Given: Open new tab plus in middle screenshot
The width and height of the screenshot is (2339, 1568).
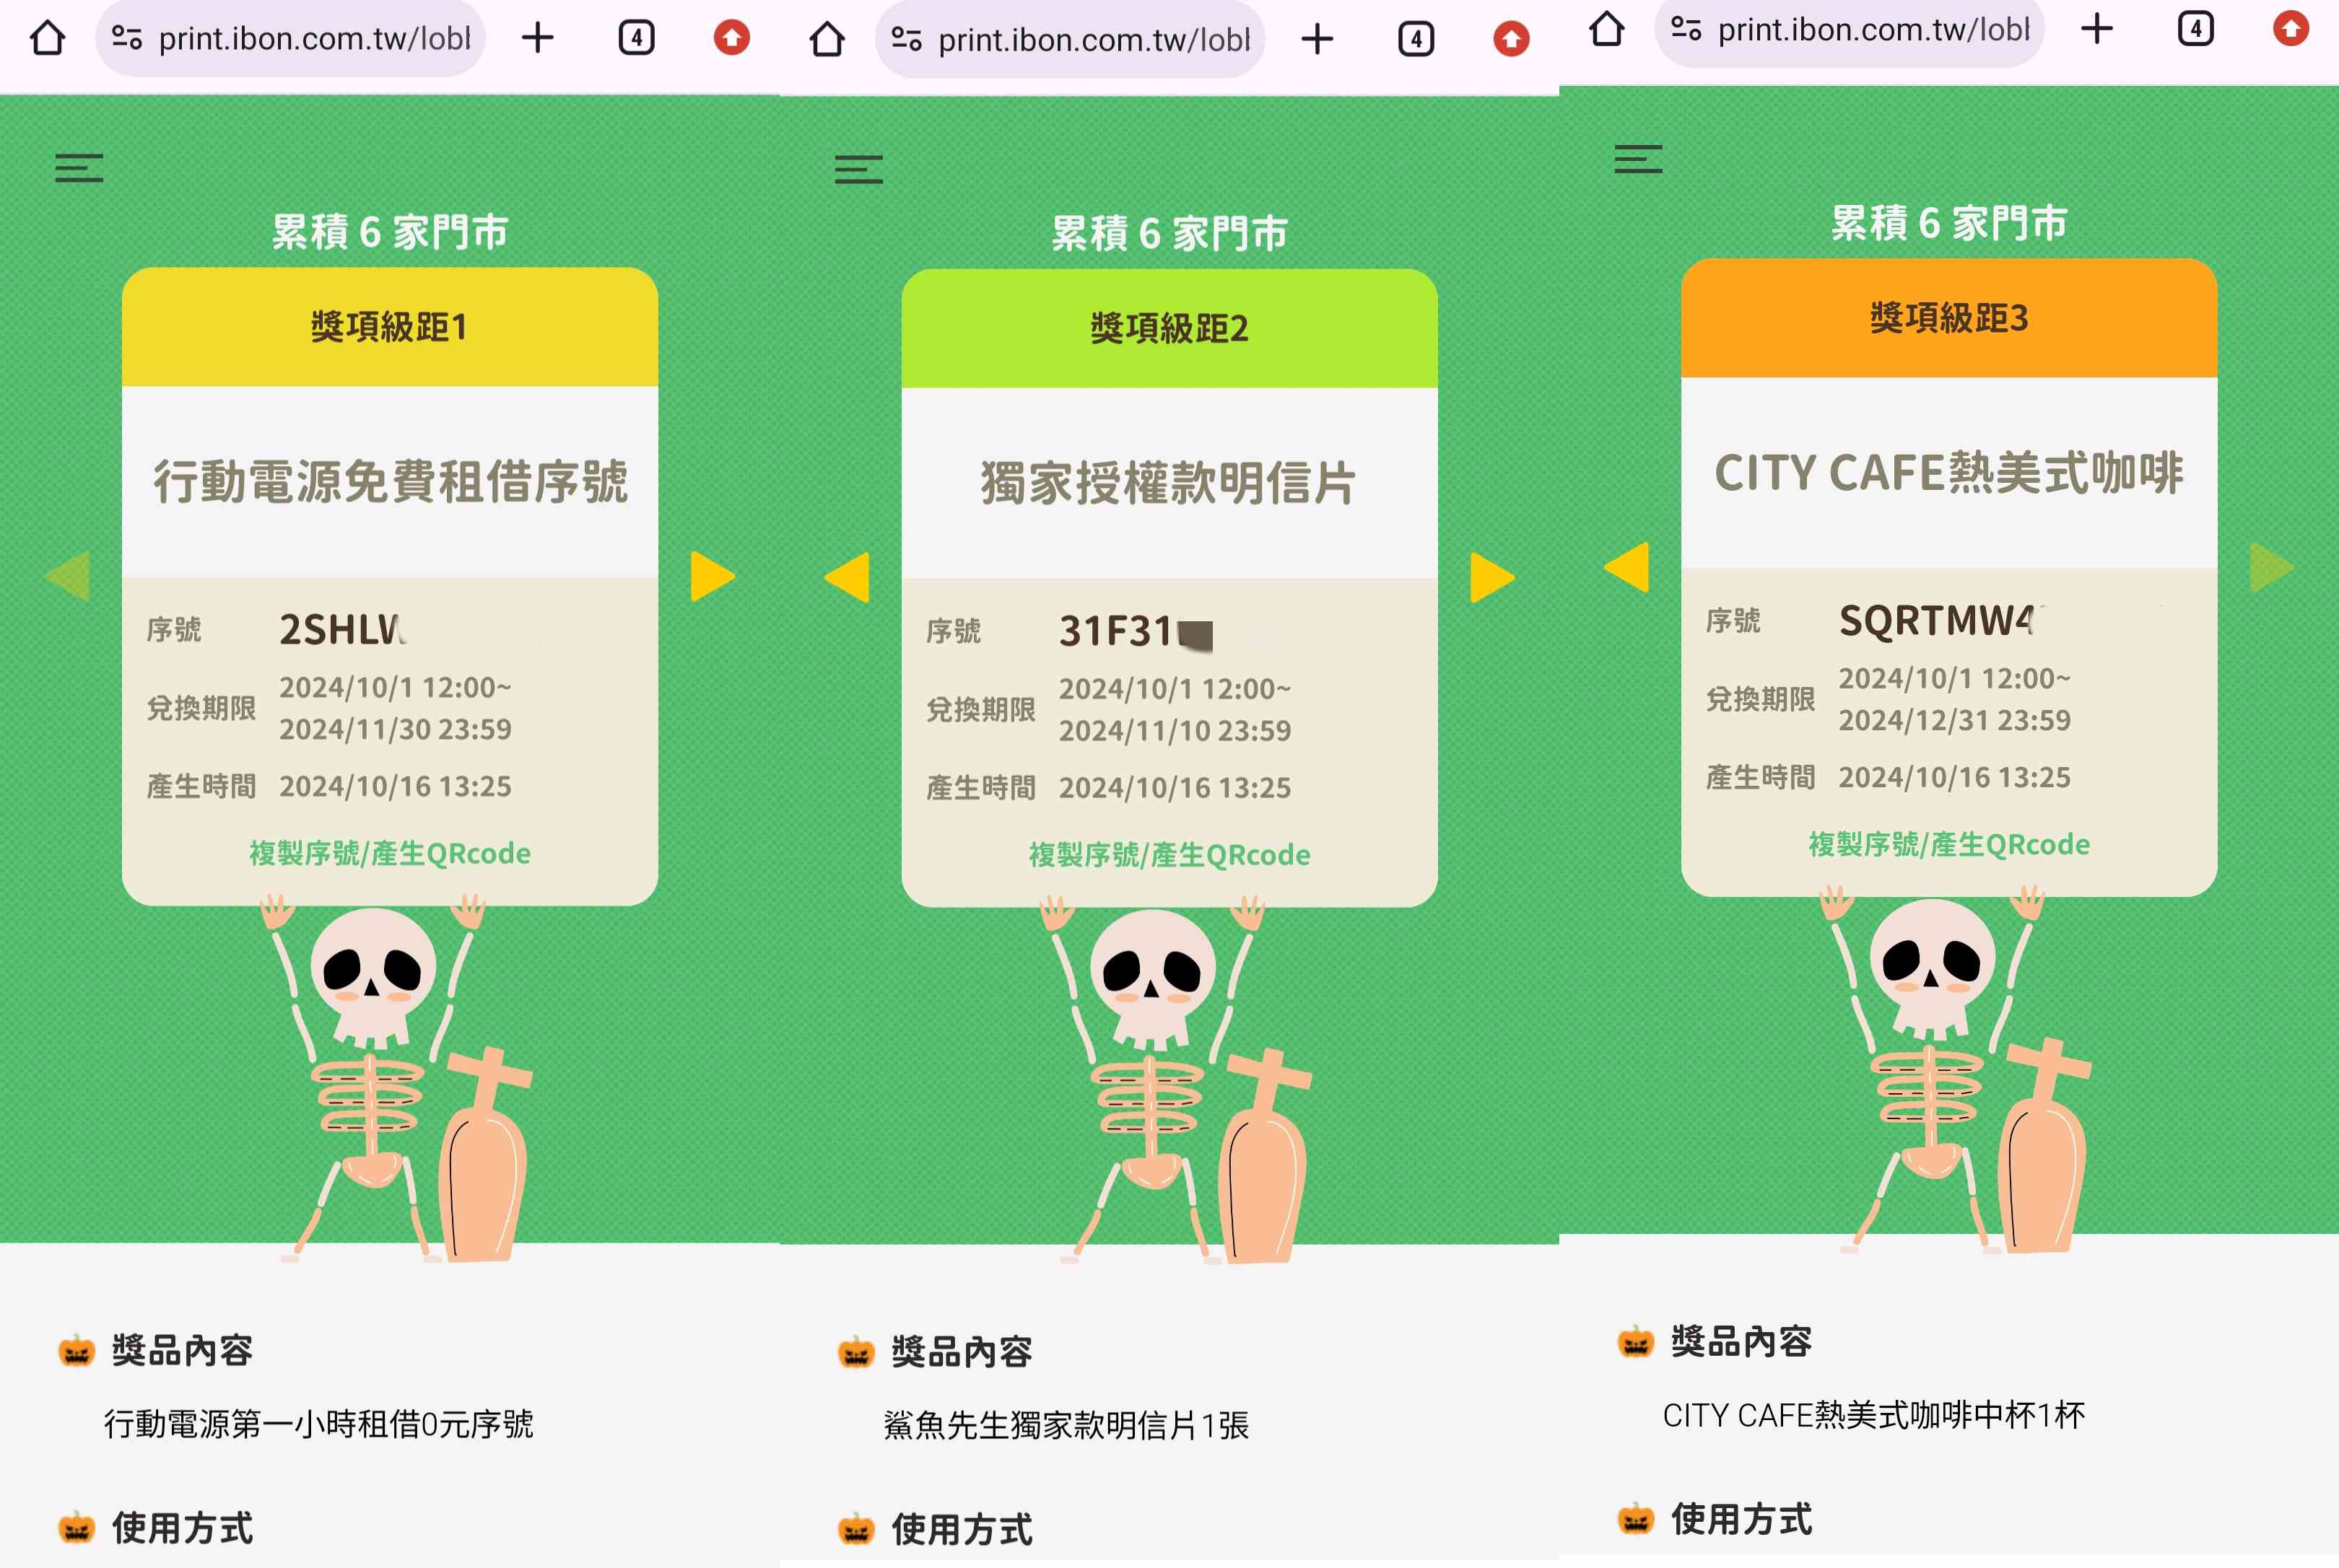Looking at the screenshot, I should 1317,39.
